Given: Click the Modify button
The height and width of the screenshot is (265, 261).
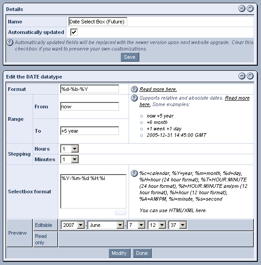Looking at the screenshot, I should pos(119,253).
